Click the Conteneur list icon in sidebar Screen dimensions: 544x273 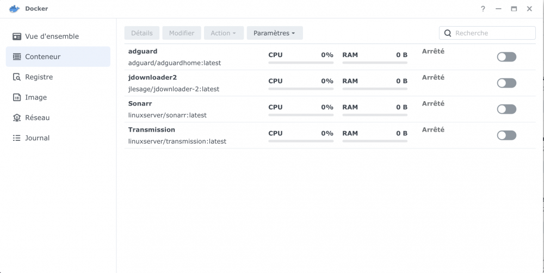tap(17, 57)
